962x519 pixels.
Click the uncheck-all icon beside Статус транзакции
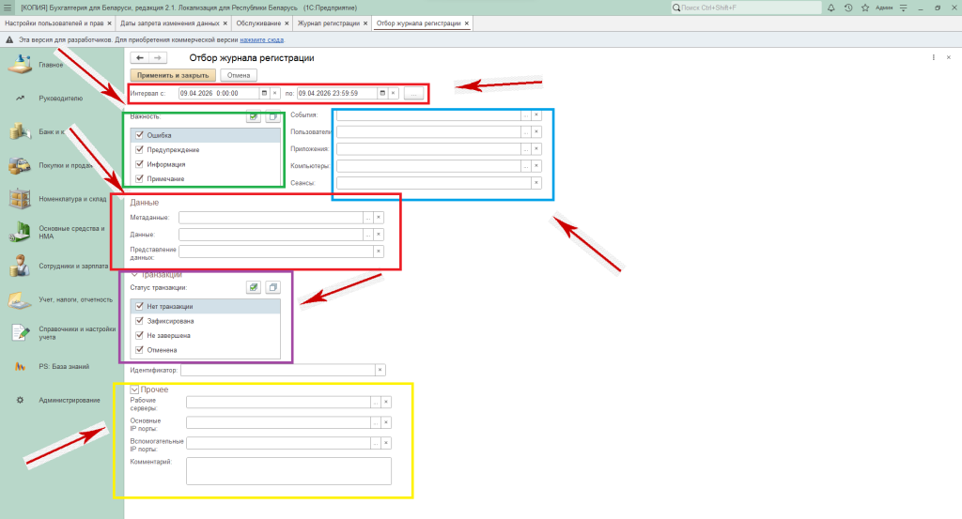click(272, 287)
